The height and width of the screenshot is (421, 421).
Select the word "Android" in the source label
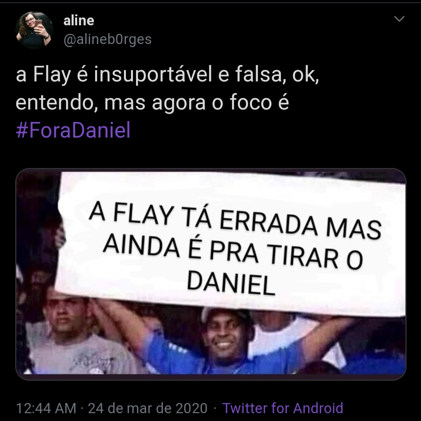click(x=318, y=408)
